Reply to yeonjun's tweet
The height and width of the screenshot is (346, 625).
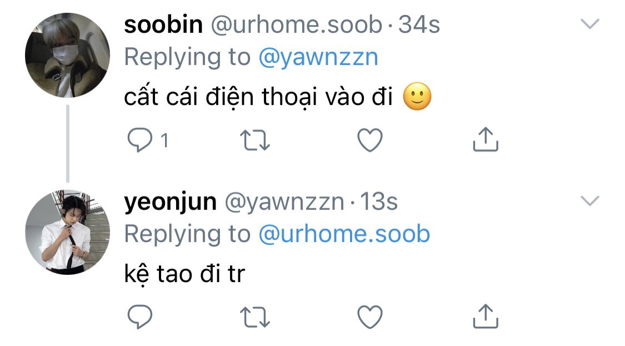tap(140, 317)
